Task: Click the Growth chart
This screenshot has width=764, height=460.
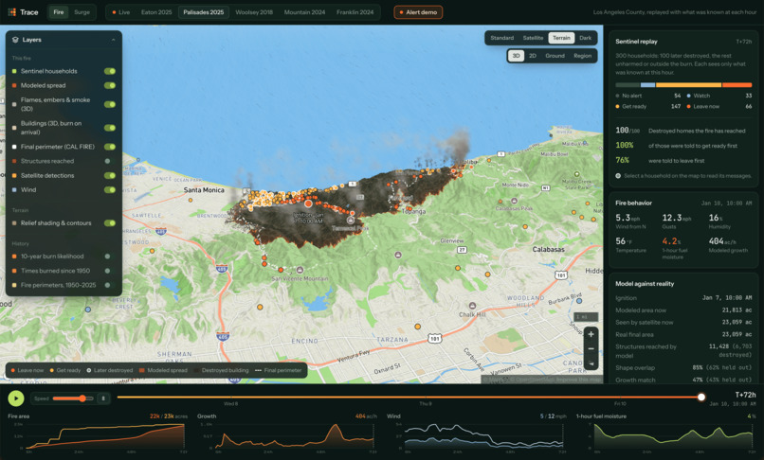Action: [x=287, y=434]
